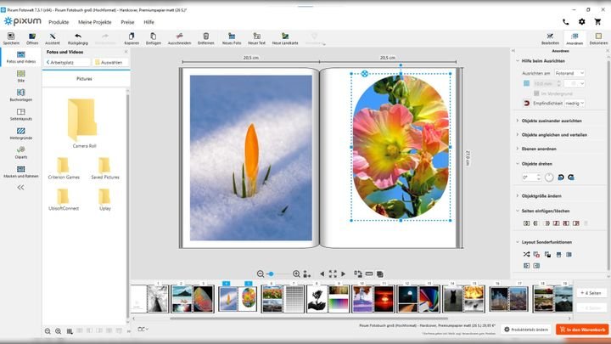611x344 pixels.
Task: Open the Empfindlichkeit niedrig dropdown
Action: [x=575, y=103]
